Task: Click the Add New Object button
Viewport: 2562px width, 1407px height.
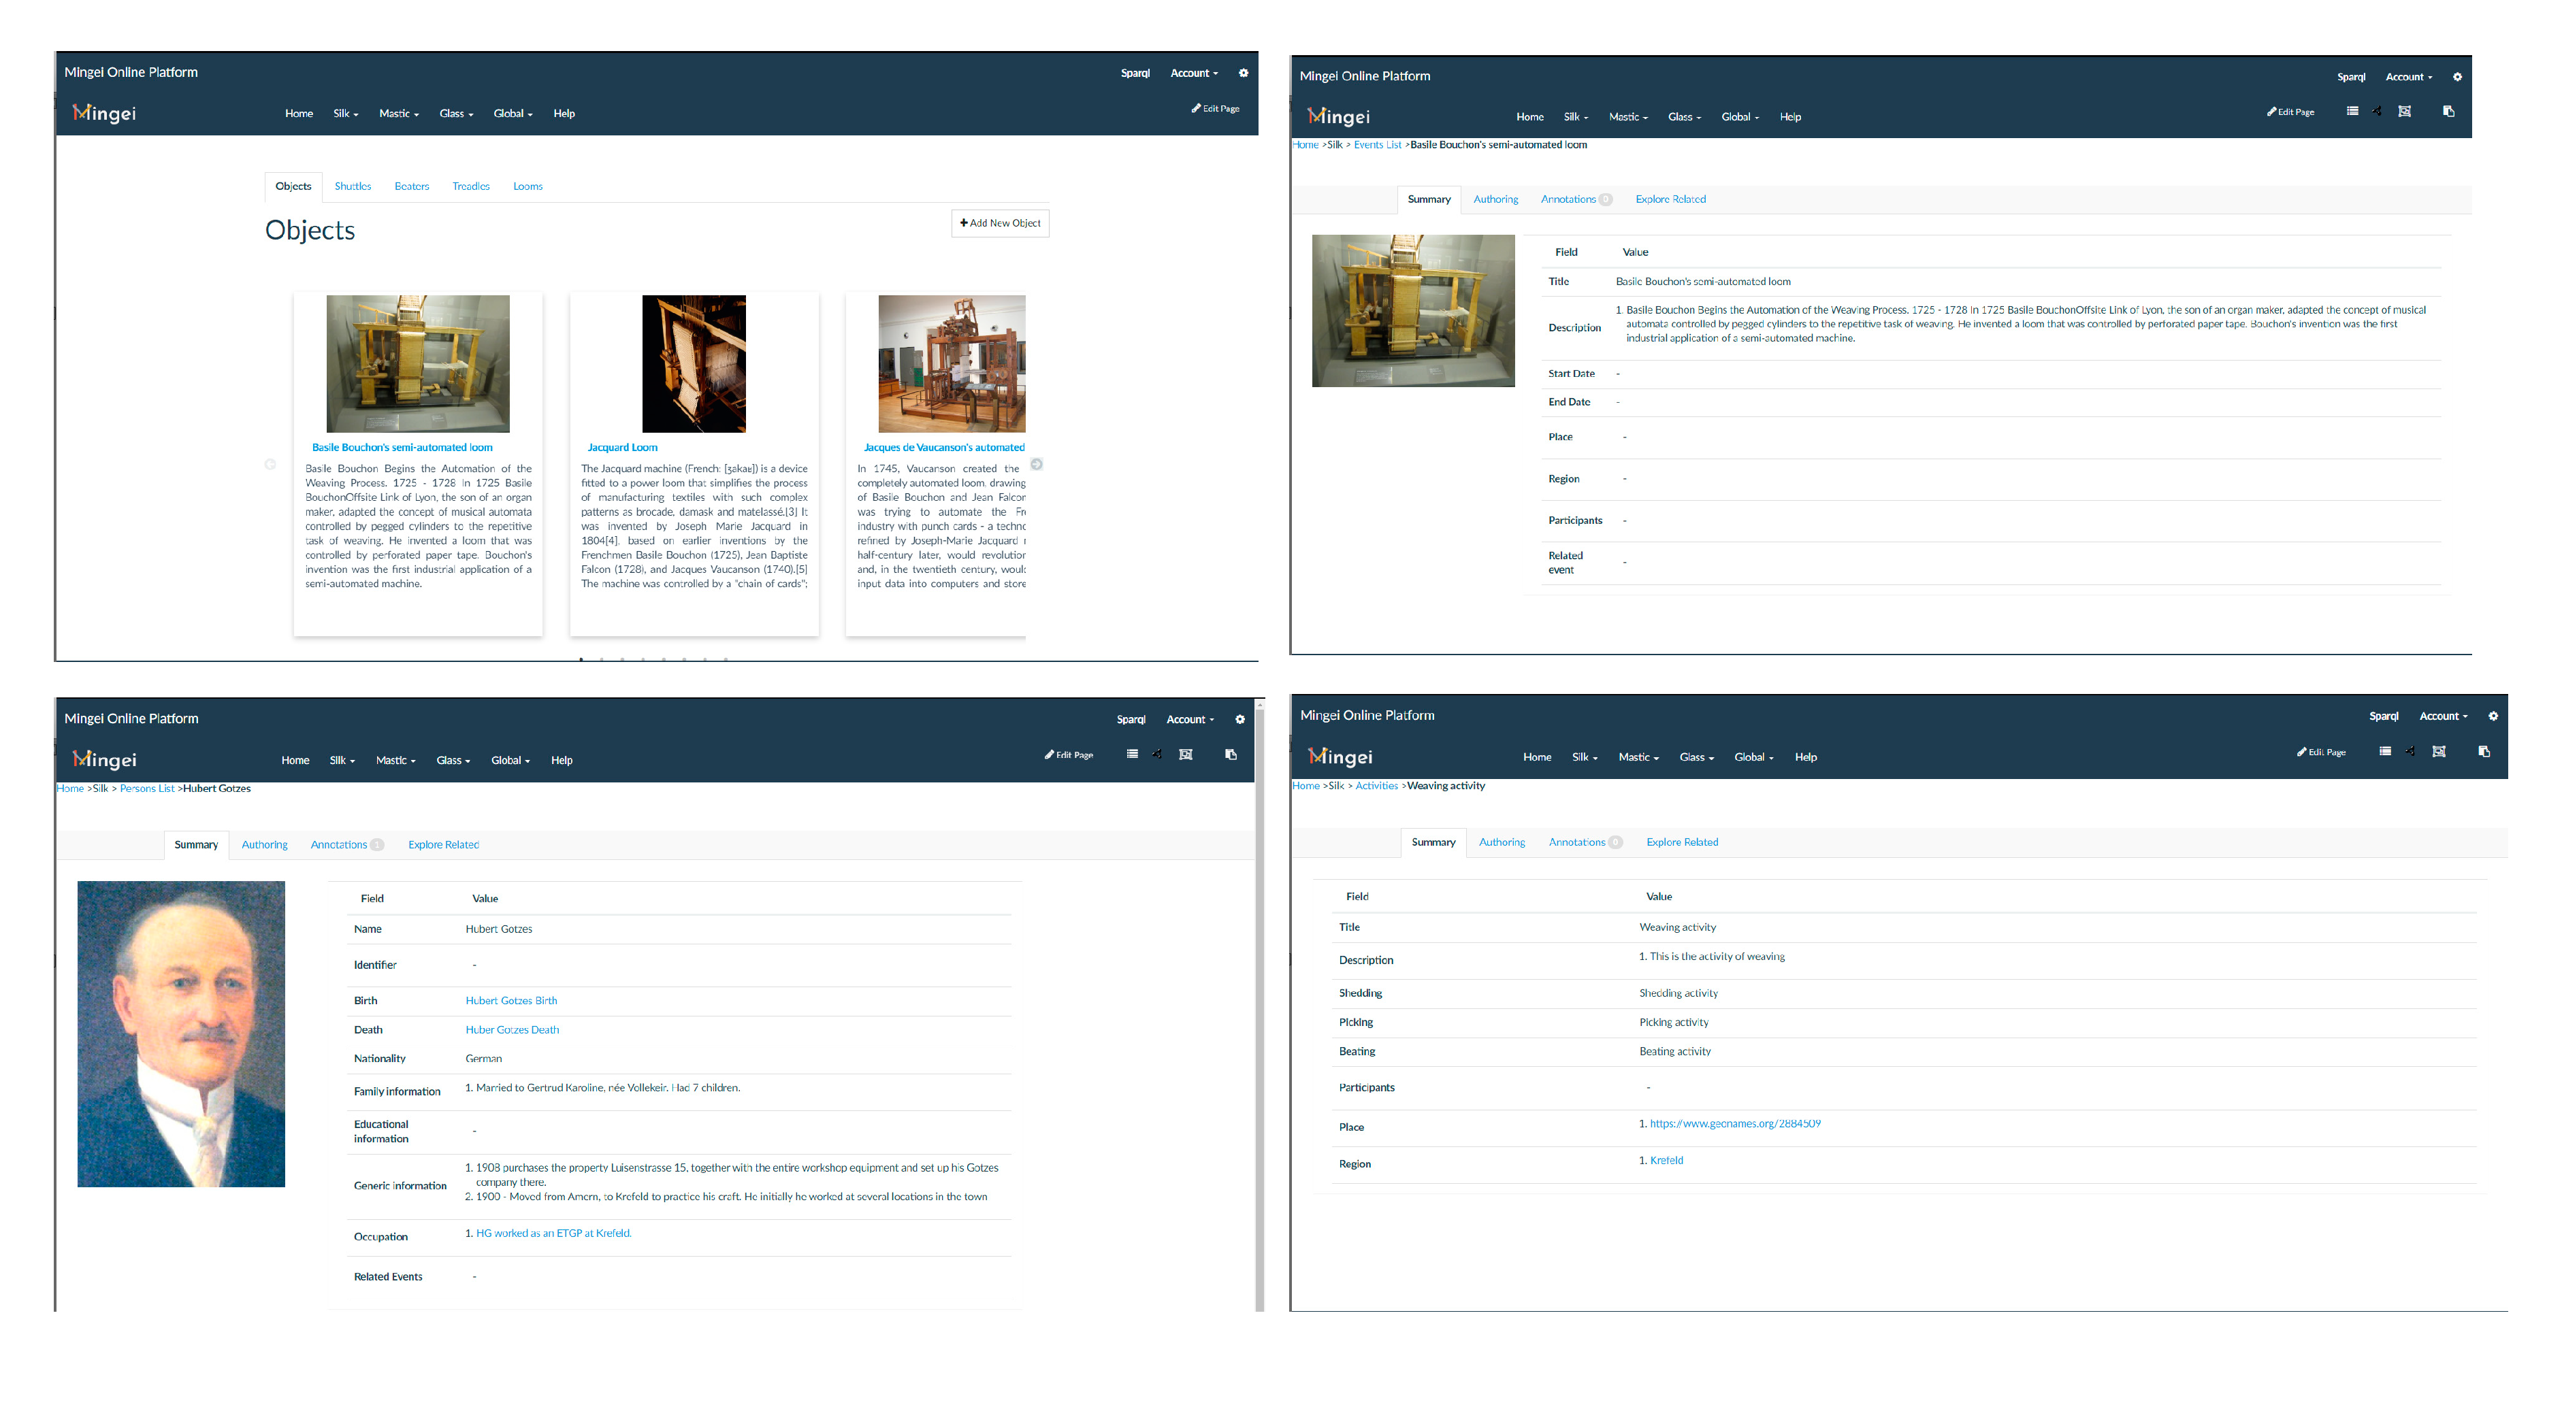Action: pos(999,222)
